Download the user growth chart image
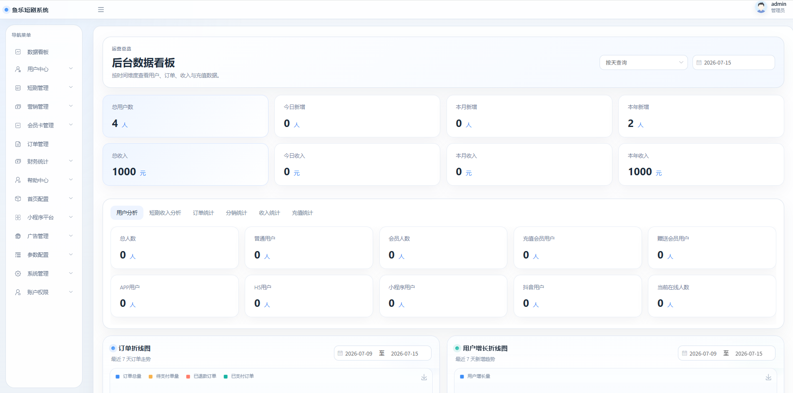The image size is (793, 393). pyautogui.click(x=768, y=377)
